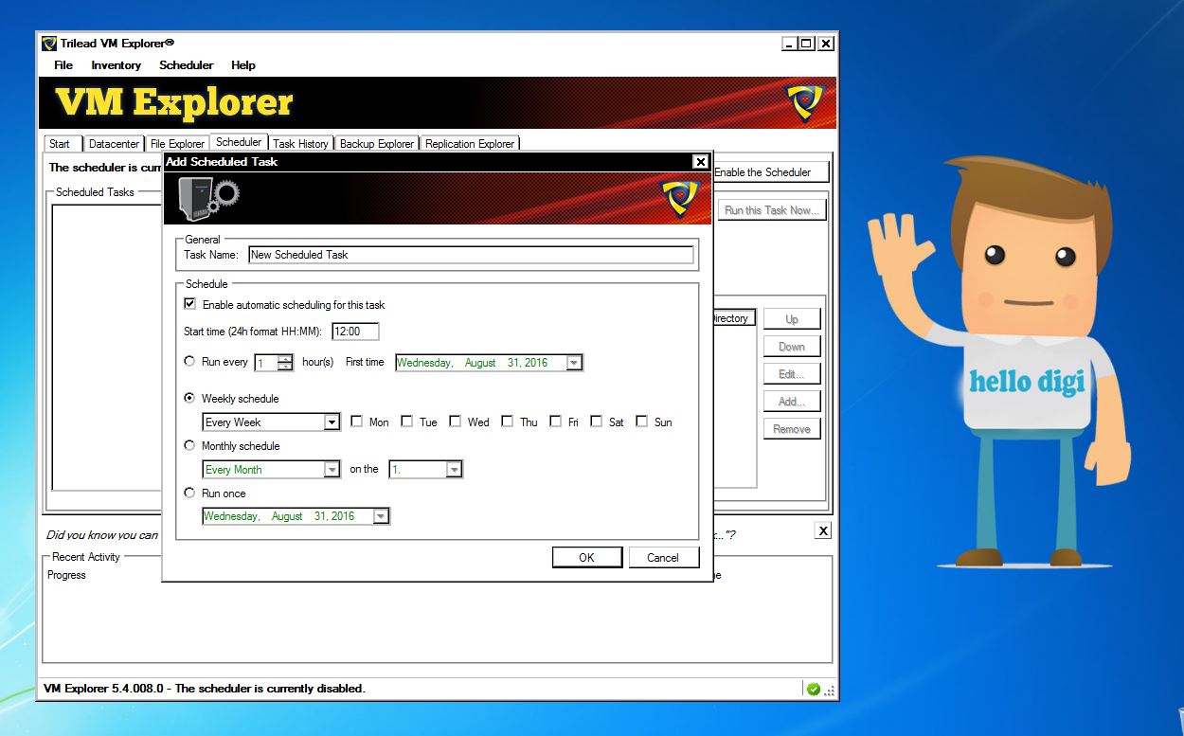Screen dimensions: 1184x736
Task: Click the Run every hours number field
Action: tap(266, 363)
